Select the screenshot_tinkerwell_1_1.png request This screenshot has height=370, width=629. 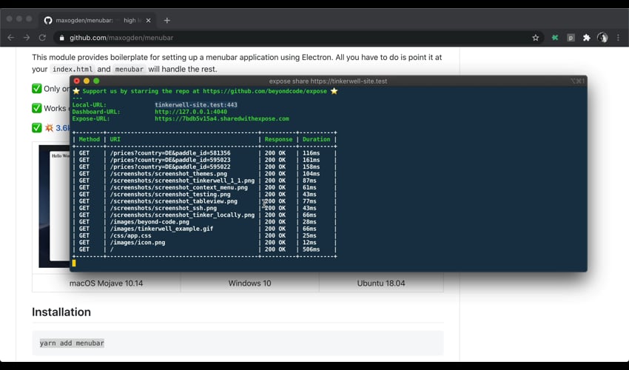pos(204,181)
